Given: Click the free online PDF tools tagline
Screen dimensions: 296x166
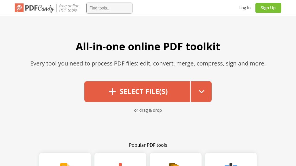Looking at the screenshot, I should click(69, 8).
